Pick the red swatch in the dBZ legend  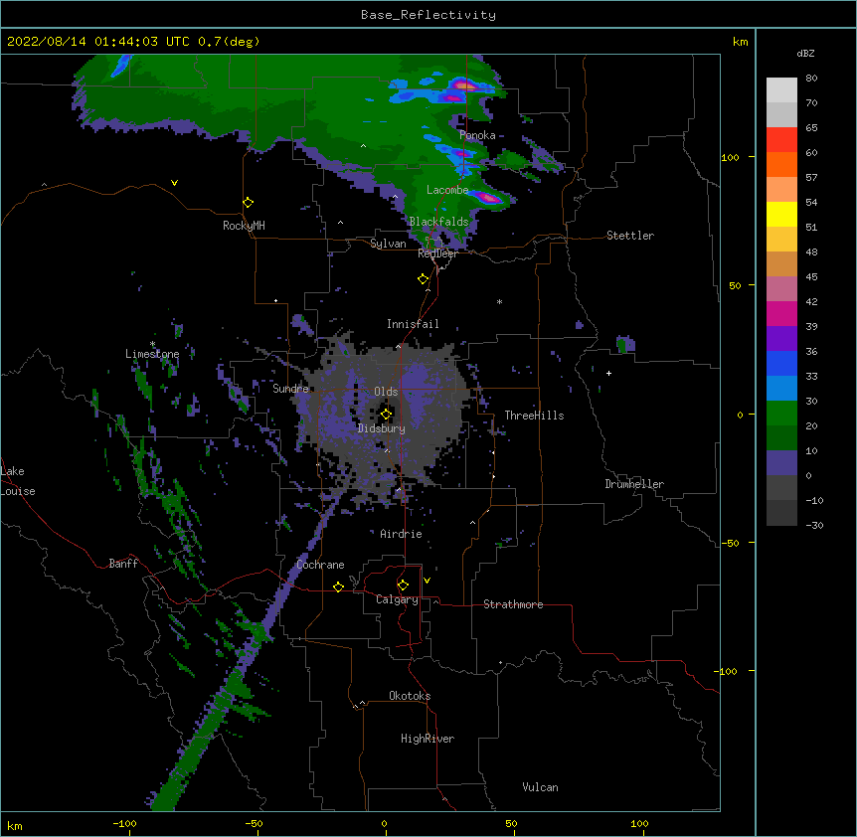781,140
